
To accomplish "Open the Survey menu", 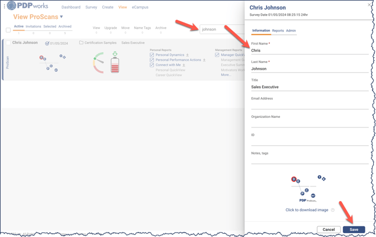I will [91, 7].
